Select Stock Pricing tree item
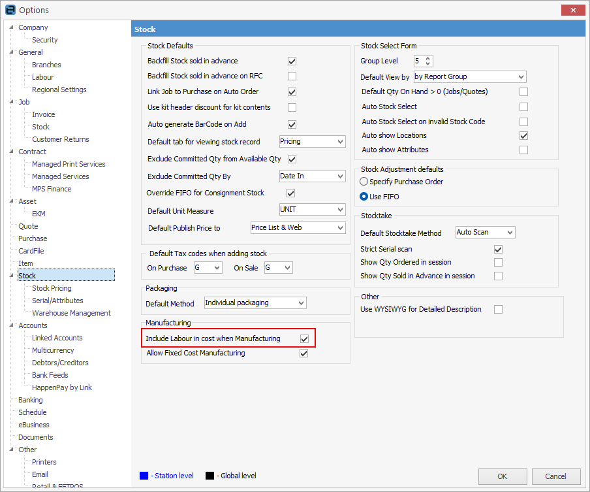590x492 pixels. coord(52,288)
